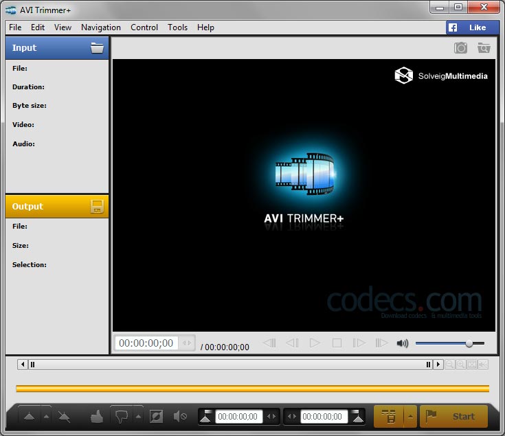Click the end marker timecode field
505x436 pixels.
323,417
